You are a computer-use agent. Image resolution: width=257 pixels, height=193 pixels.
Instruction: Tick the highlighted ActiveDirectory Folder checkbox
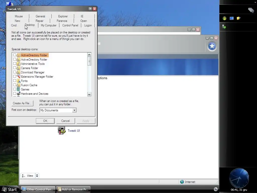[15, 55]
